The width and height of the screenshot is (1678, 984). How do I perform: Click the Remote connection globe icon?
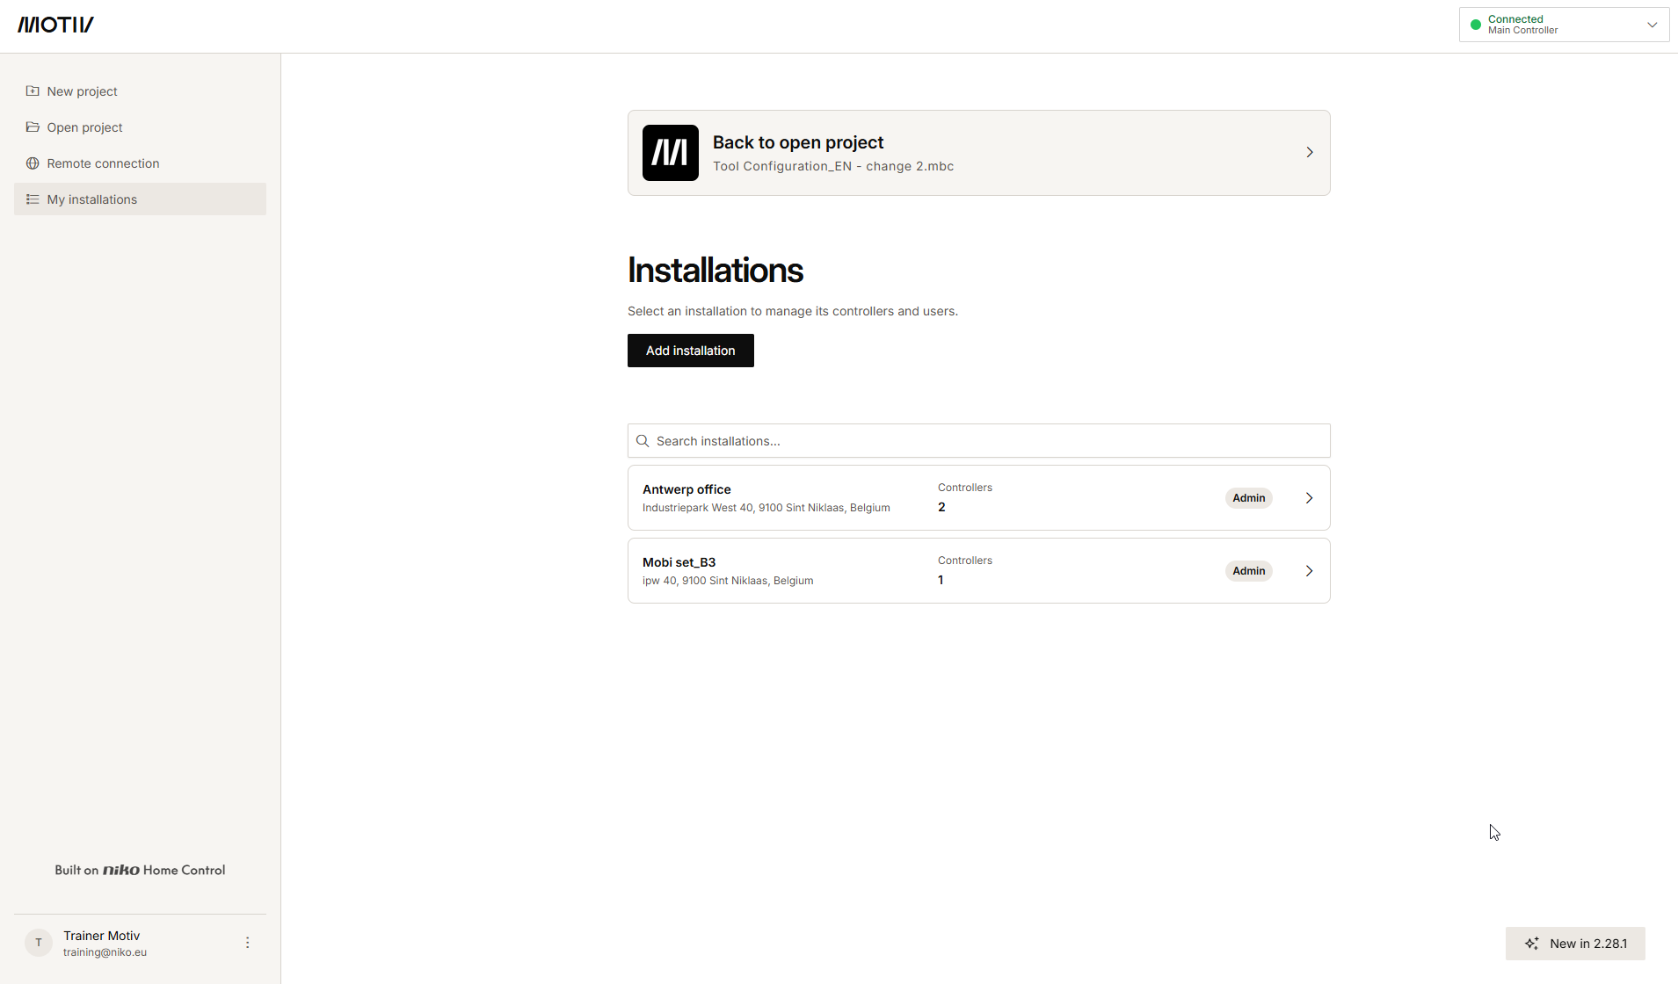(x=33, y=163)
